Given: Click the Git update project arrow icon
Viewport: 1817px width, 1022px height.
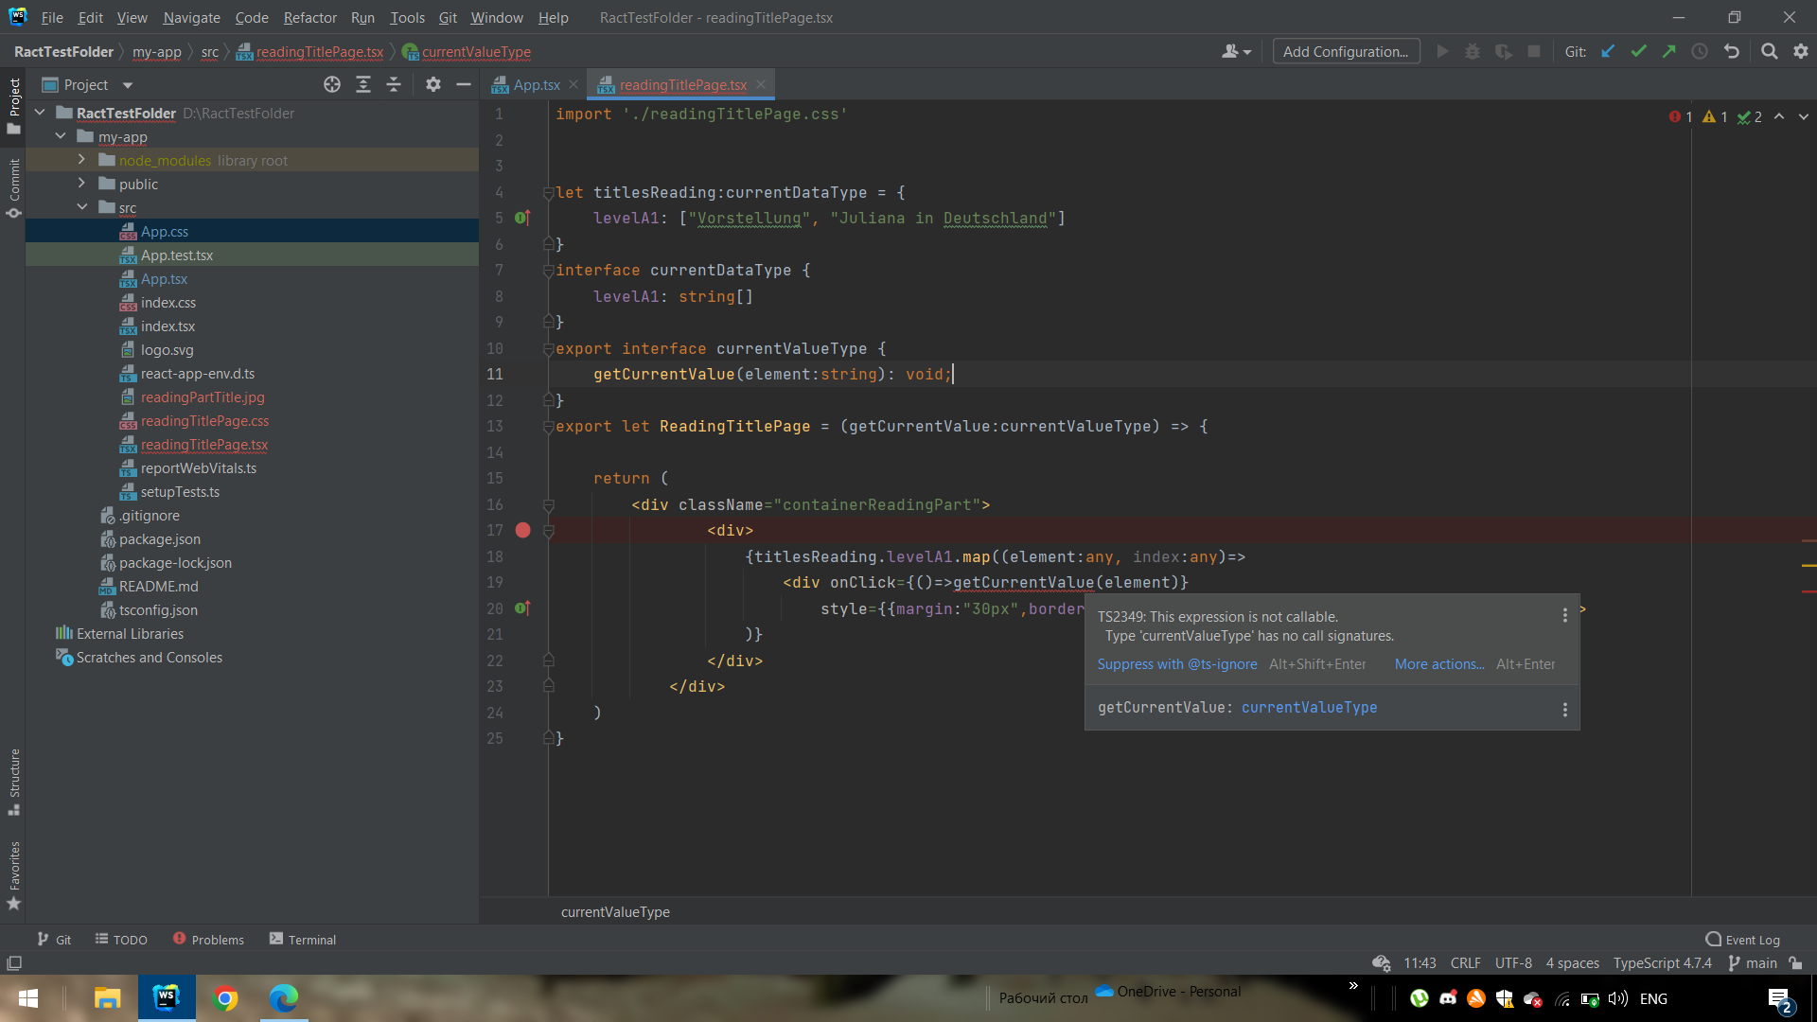Looking at the screenshot, I should 1608,51.
